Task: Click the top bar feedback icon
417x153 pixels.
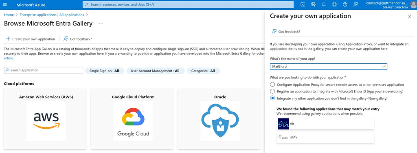Action: pos(356,4)
